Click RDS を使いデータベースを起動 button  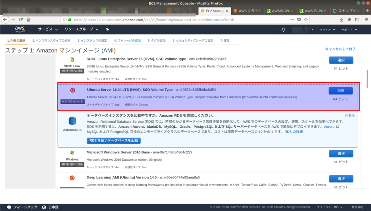[113, 140]
